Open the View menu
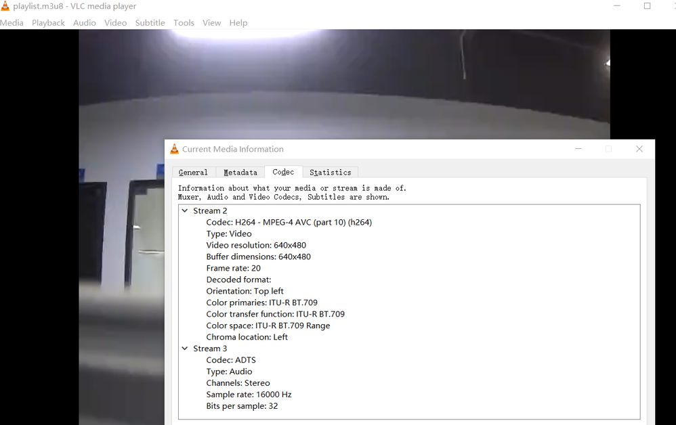This screenshot has width=676, height=425. click(x=211, y=23)
